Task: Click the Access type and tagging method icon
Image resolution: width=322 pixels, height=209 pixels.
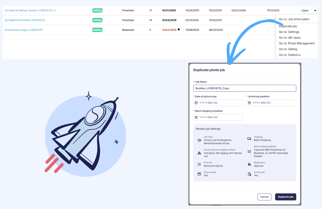Action: [199, 153]
